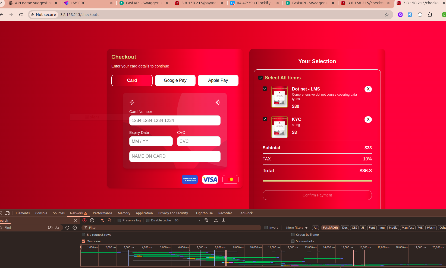The width and height of the screenshot is (446, 268).
Task: Choose the Google Pay payment option
Action: [175, 80]
